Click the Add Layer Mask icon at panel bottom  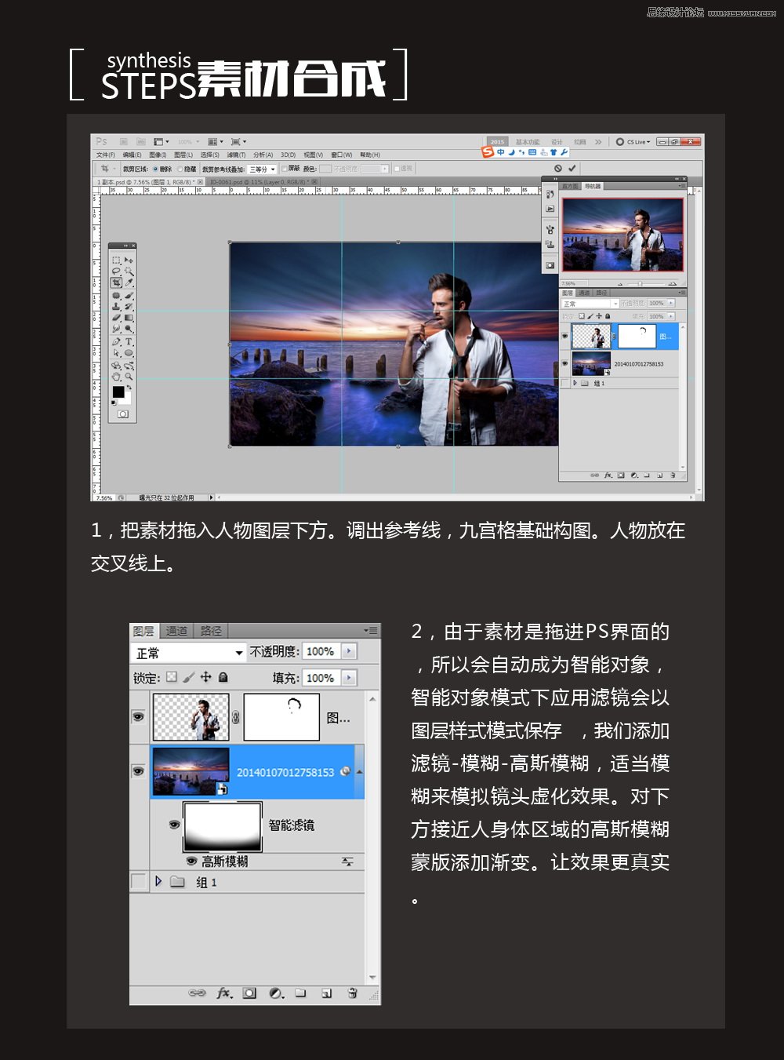point(249,993)
